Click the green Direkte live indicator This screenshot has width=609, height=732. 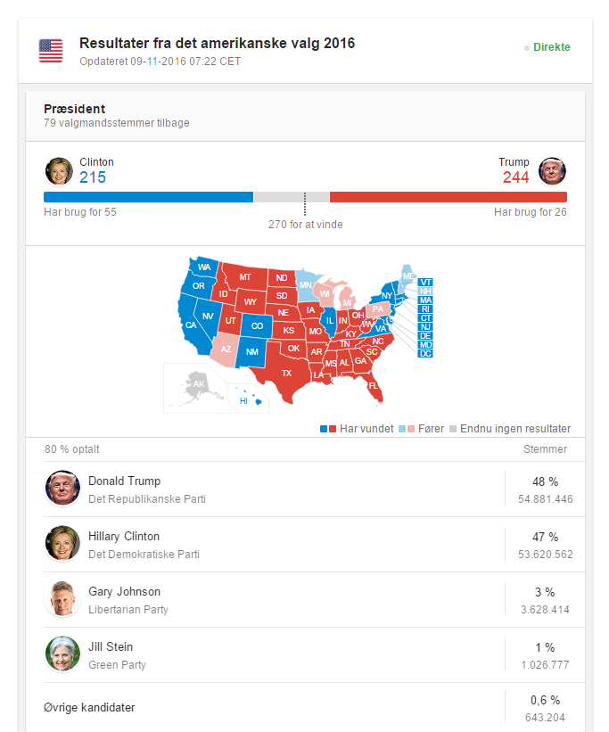point(547,47)
